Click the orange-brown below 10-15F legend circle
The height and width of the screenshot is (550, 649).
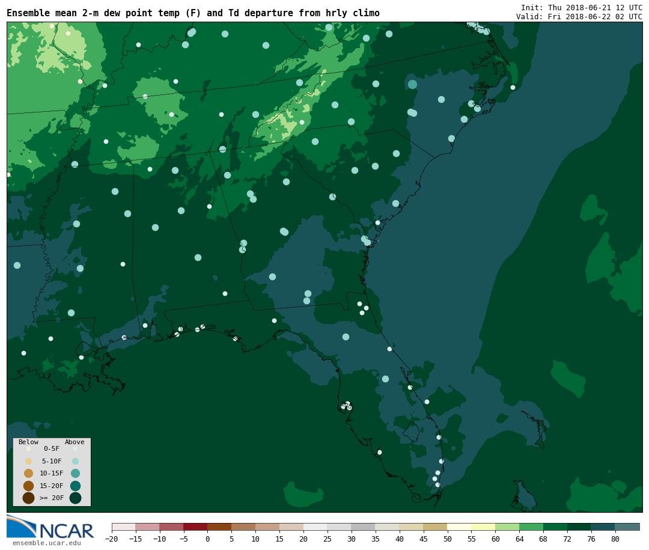point(29,474)
